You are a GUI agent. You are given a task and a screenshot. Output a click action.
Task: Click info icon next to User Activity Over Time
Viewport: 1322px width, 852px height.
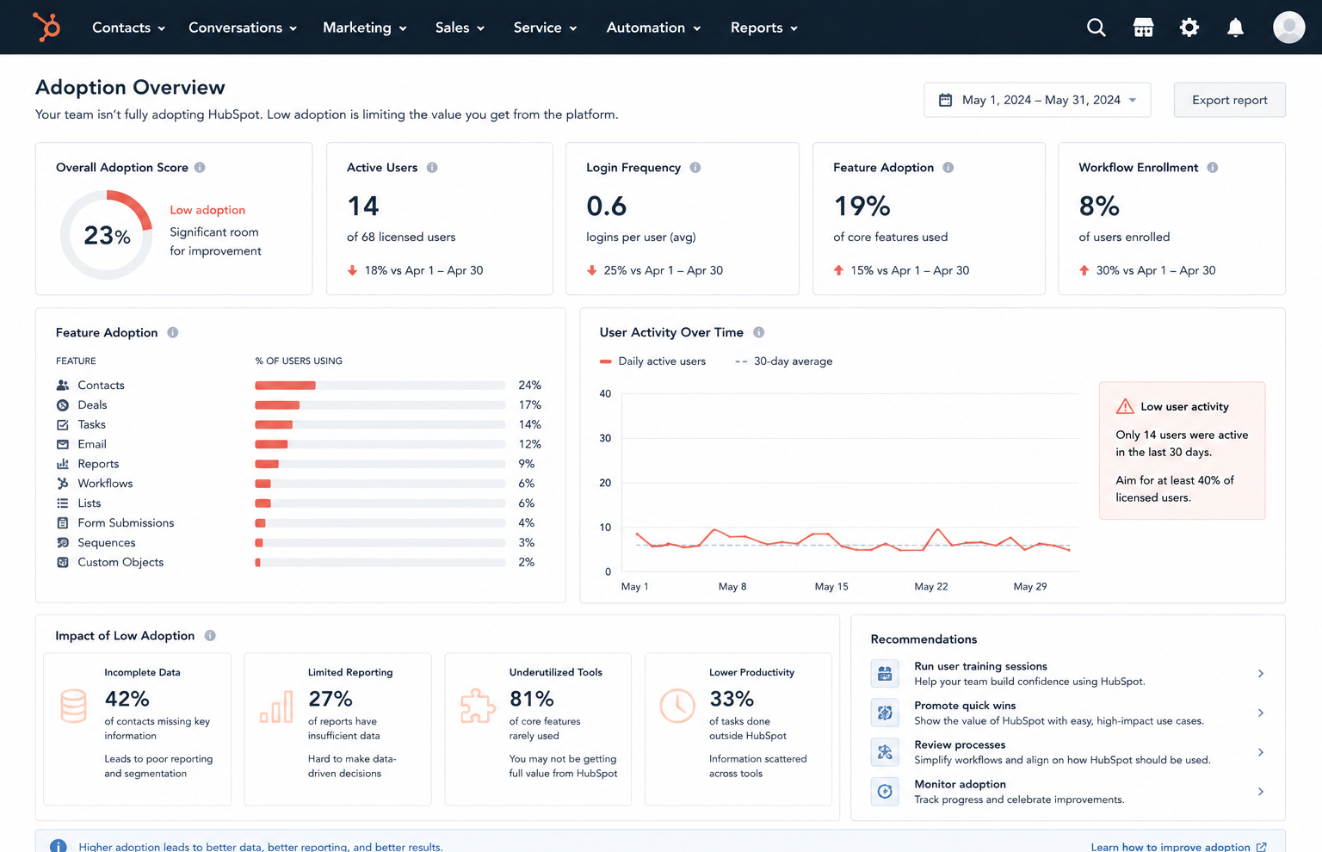click(x=758, y=332)
